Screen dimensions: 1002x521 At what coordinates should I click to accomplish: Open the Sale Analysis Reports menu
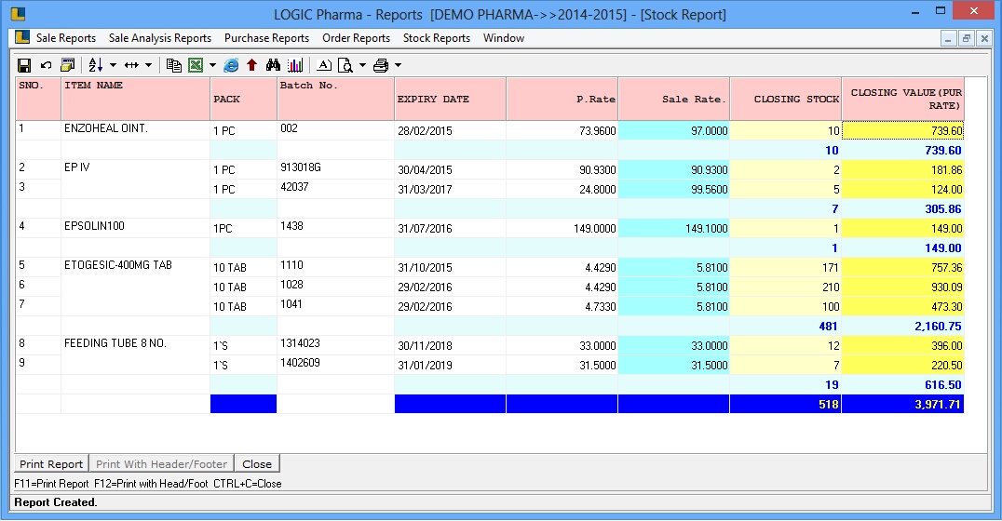click(x=160, y=38)
